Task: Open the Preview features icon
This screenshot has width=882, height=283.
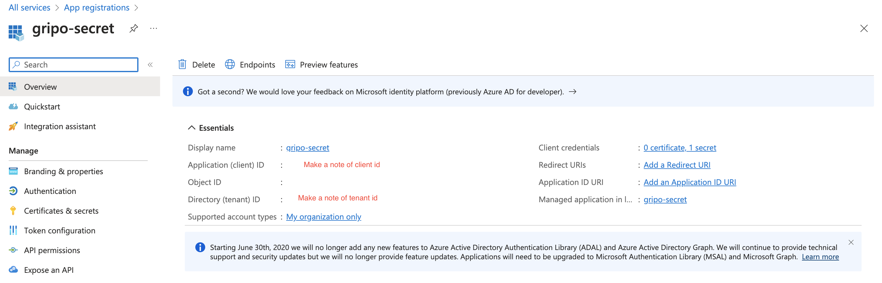Action: pyautogui.click(x=290, y=64)
